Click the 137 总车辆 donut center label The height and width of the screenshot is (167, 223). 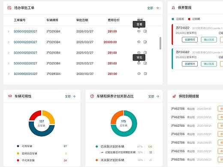pyautogui.click(x=42, y=123)
